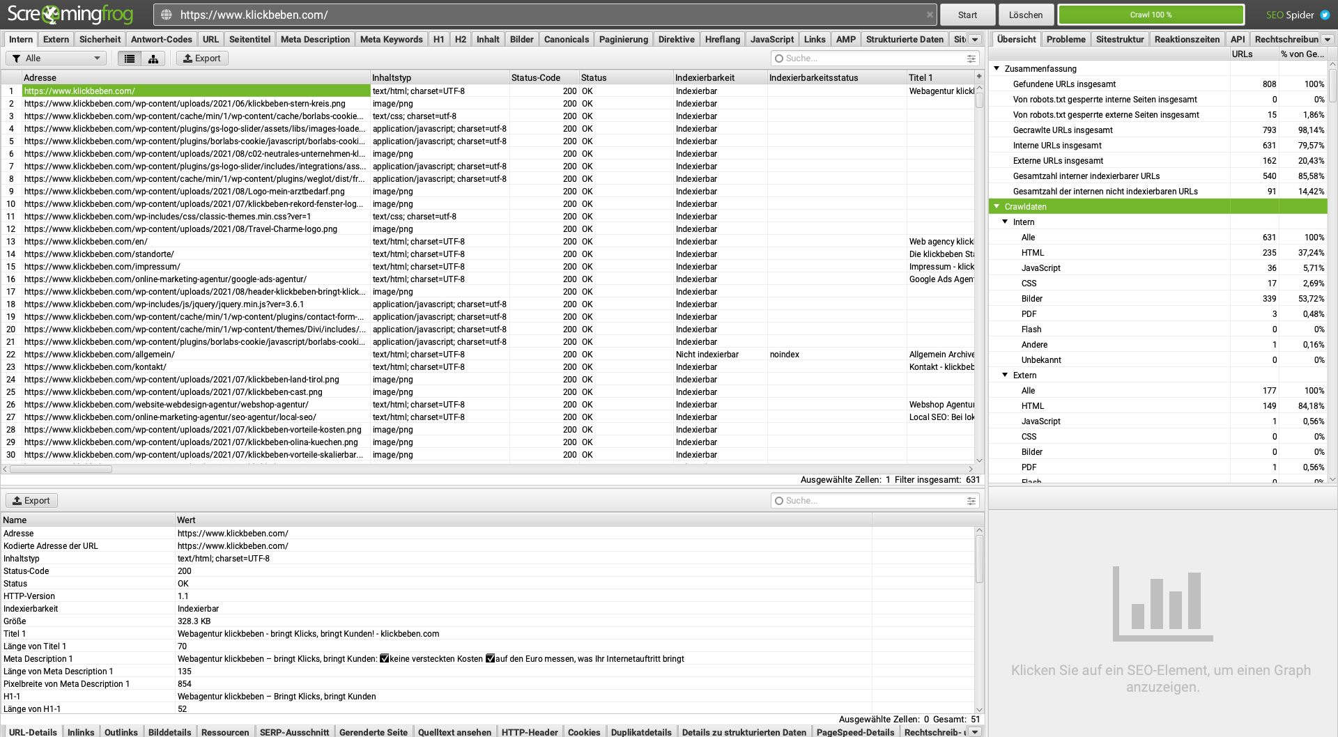Open filter options in top search box
Image resolution: width=1338 pixels, height=737 pixels.
tap(971, 59)
